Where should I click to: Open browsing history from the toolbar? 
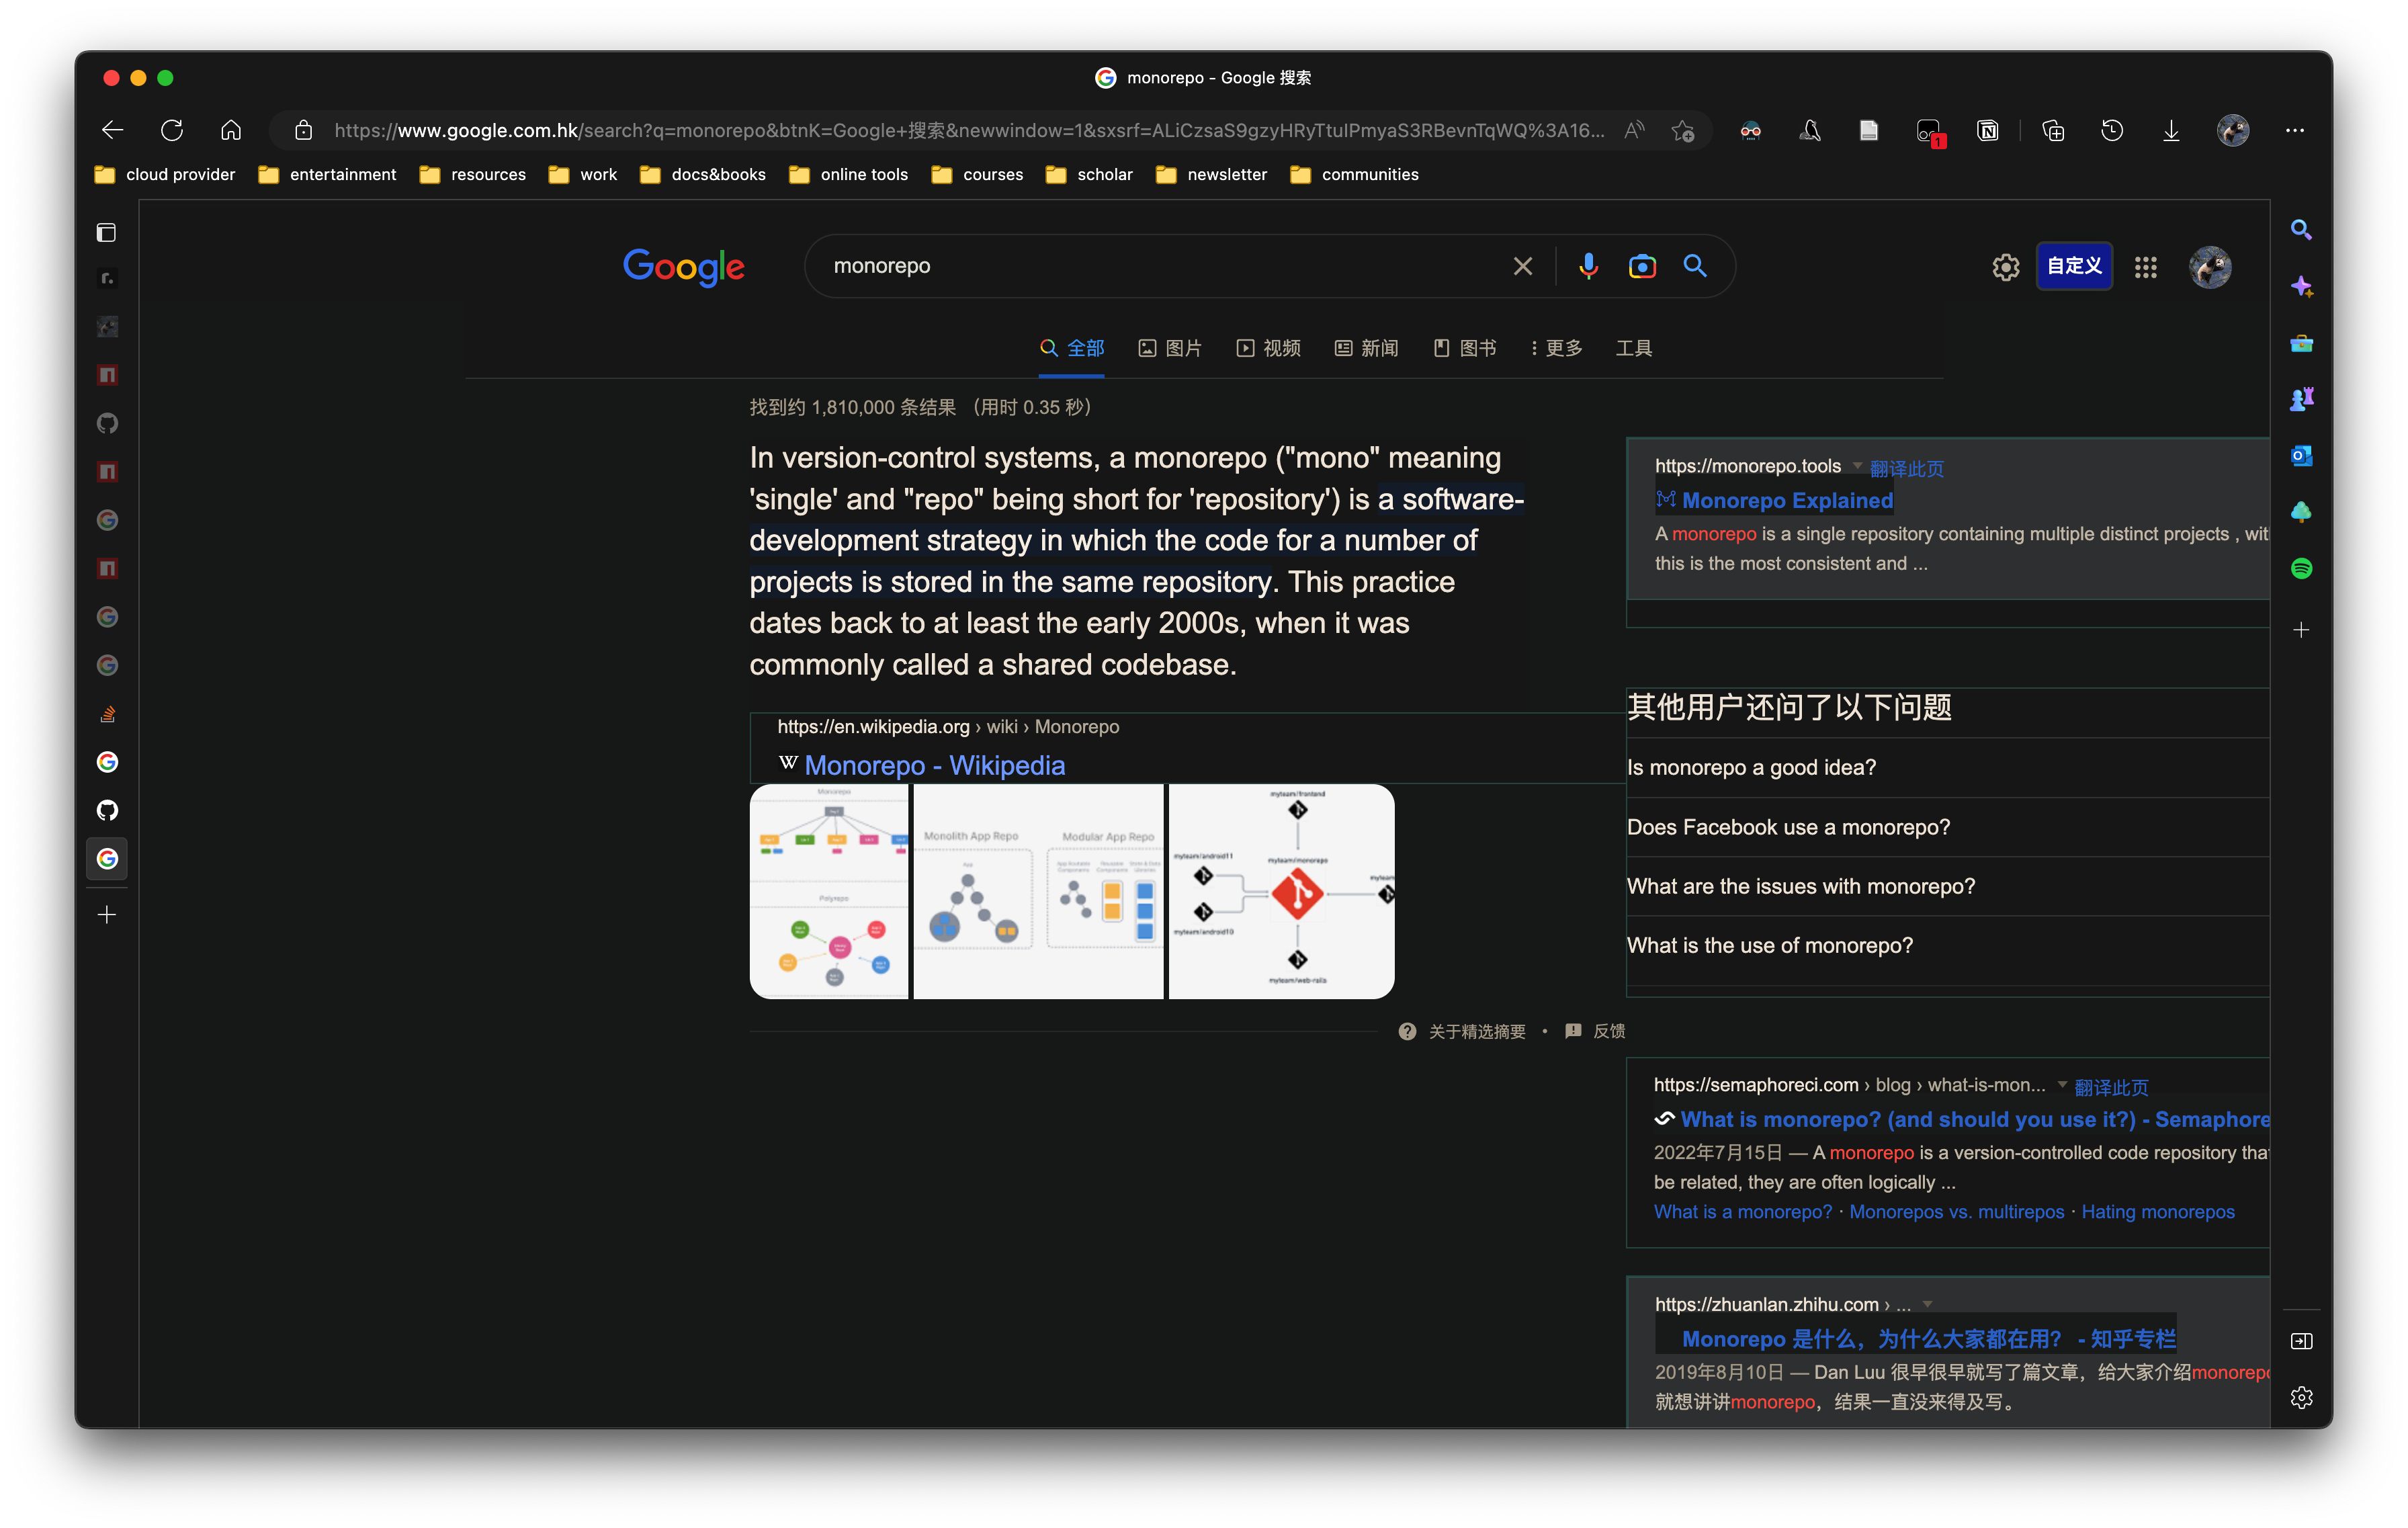point(2111,130)
